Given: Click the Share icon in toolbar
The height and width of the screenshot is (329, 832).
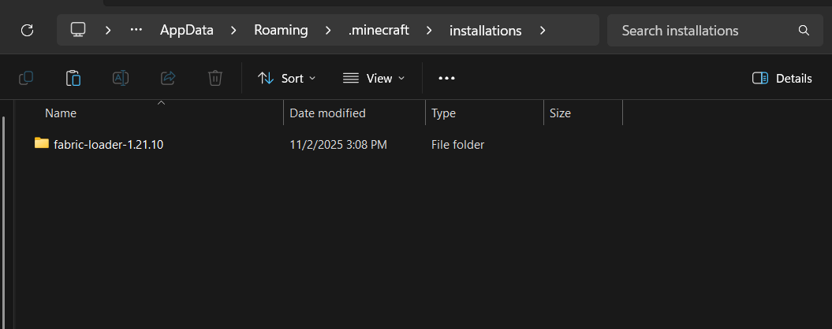Looking at the screenshot, I should (168, 78).
